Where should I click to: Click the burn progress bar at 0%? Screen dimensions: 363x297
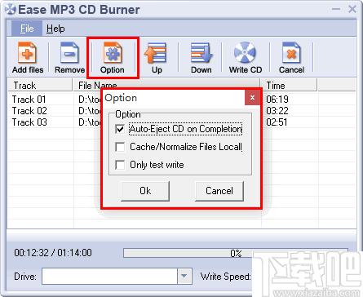point(236,253)
